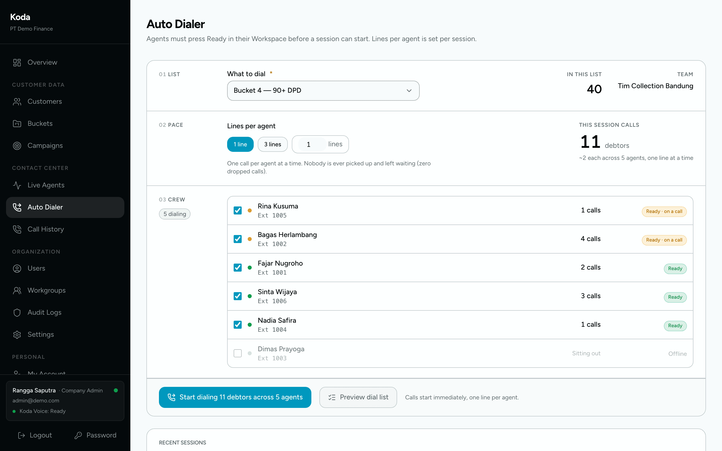The image size is (722, 451).
Task: Click Nadia Safira's Ready badge
Action: click(675, 326)
